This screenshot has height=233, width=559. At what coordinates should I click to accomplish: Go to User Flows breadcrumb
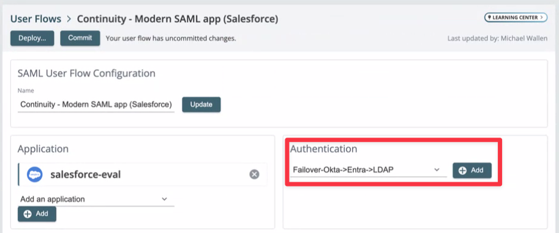(x=36, y=18)
